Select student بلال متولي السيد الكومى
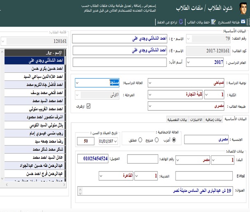 click(35, 125)
